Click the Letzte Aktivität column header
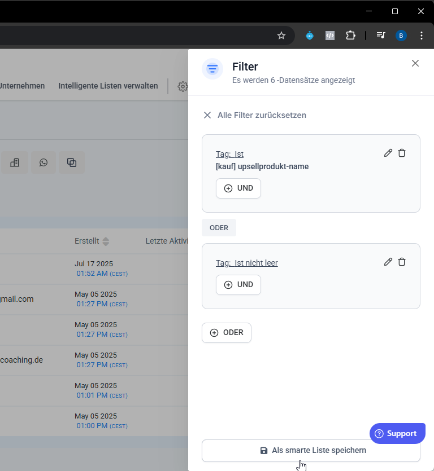 [167, 241]
